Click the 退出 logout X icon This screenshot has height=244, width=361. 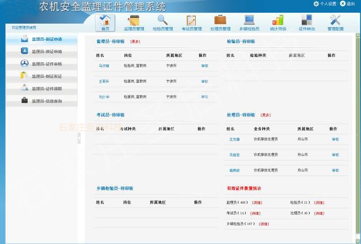pos(343,3)
